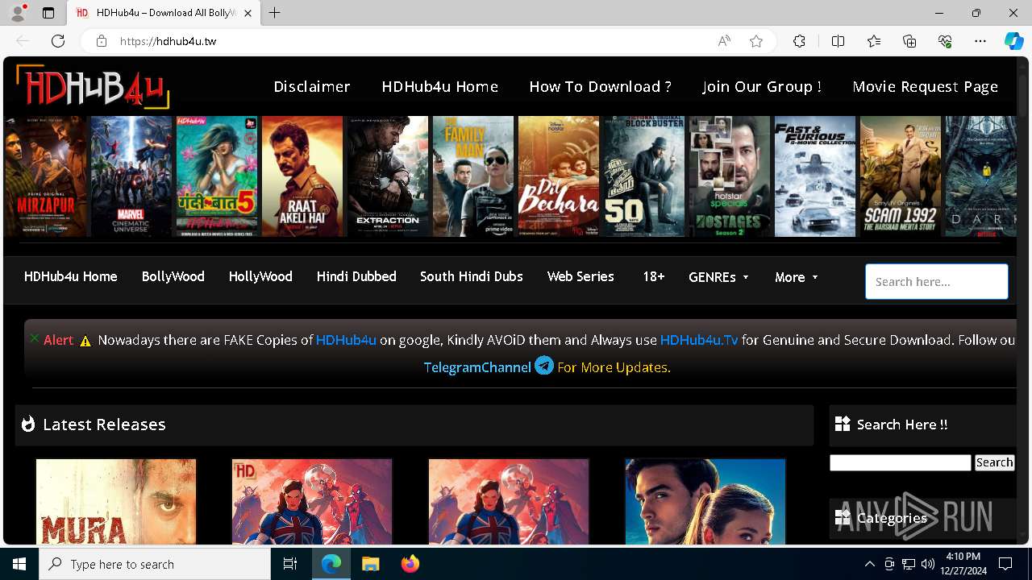Open Marvel Cinematic Universe poster

pyautogui.click(x=131, y=176)
